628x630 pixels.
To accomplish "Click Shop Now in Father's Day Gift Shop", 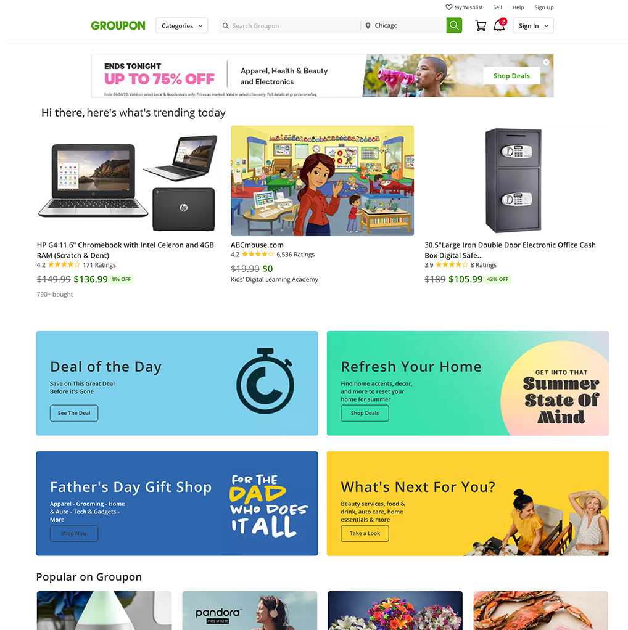I will 74,533.
